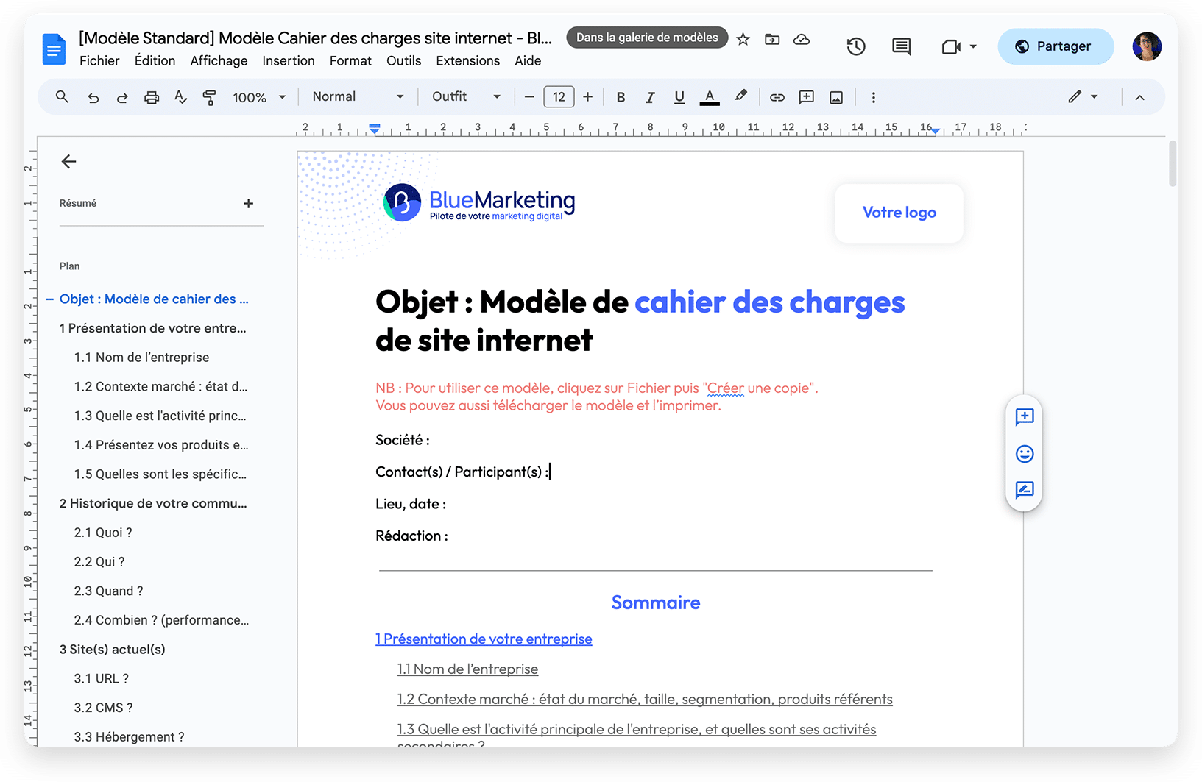Screen dimensions: 1202x782
Task: Select the paint format tool
Action: click(209, 96)
